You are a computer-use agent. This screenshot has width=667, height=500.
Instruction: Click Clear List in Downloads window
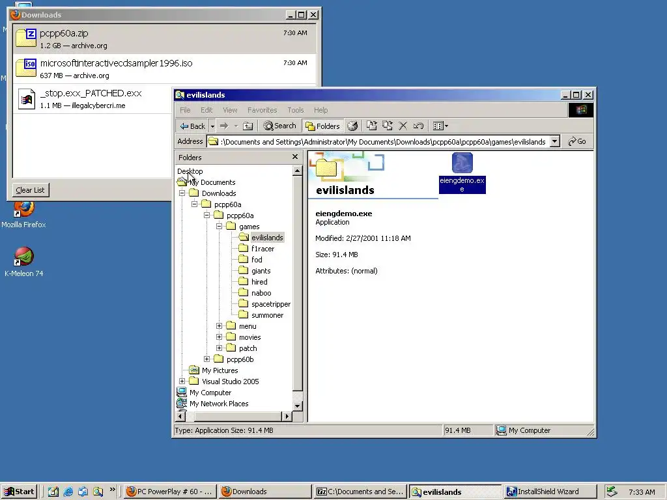point(30,190)
